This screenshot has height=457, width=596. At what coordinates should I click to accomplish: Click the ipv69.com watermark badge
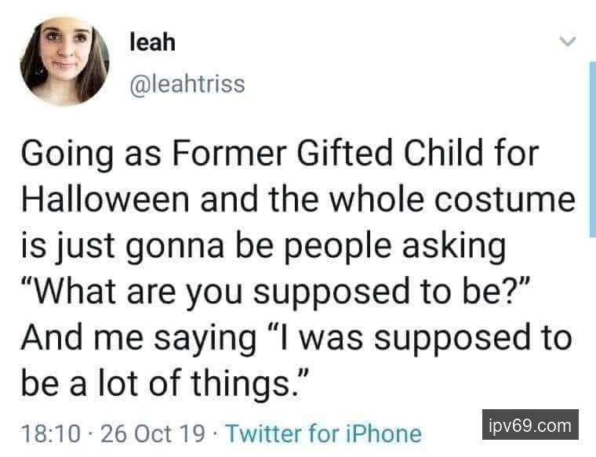[x=529, y=426]
